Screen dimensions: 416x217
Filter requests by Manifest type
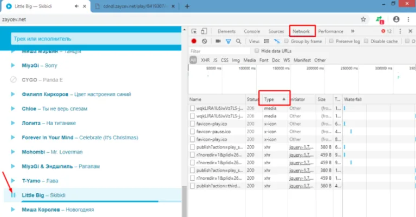tap(302, 60)
